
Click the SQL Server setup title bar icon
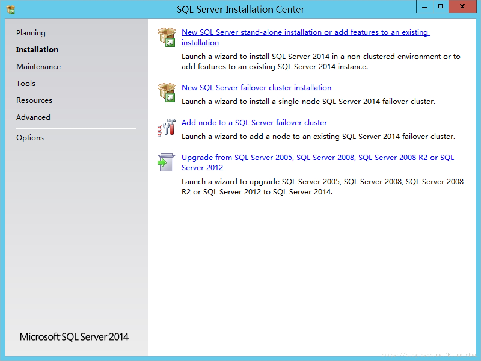click(x=11, y=10)
